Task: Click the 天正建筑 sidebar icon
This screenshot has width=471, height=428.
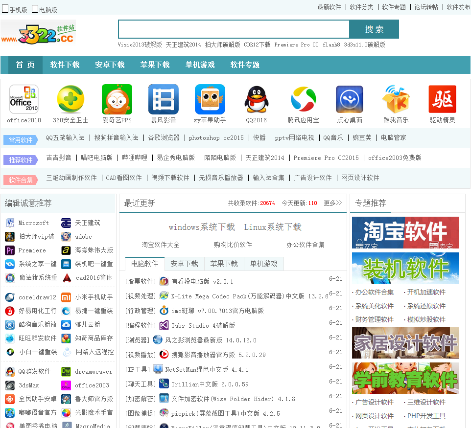Action: [x=66, y=223]
